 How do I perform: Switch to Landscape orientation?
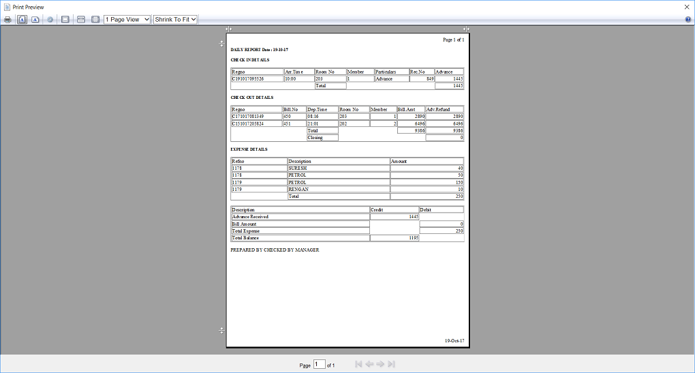pyautogui.click(x=35, y=20)
